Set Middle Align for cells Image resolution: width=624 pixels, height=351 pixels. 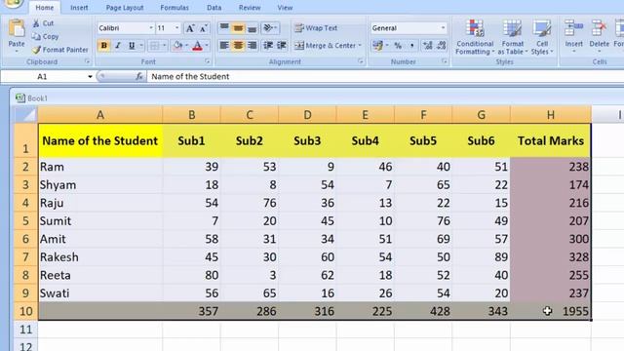pyautogui.click(x=238, y=28)
